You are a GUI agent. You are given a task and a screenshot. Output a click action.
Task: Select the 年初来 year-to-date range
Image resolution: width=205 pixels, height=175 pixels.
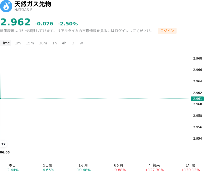coord(155,168)
